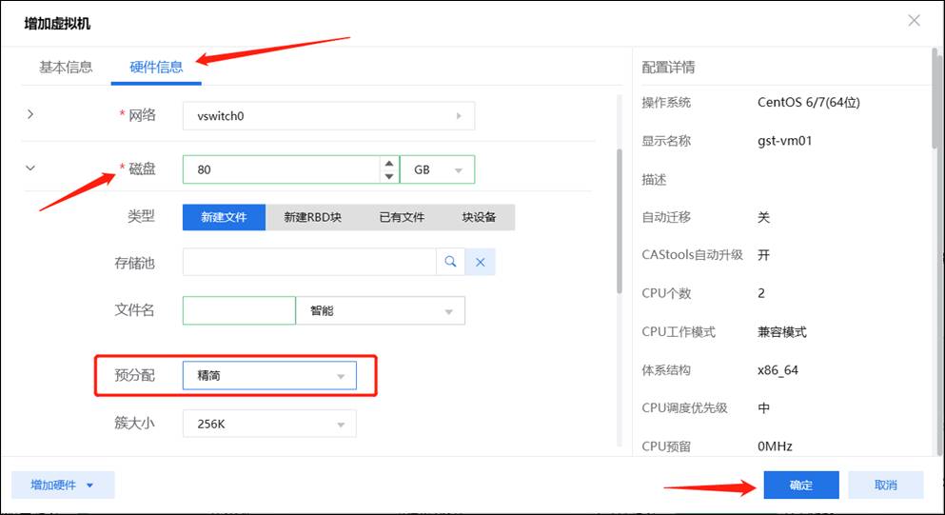The height and width of the screenshot is (515, 945).
Task: Select the 新建RBD块 disk type
Action: pos(312,217)
